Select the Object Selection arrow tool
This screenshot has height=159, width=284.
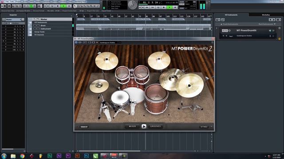point(75,6)
